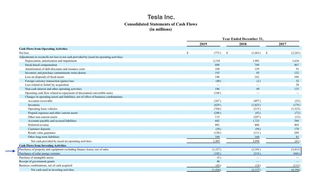
Task: Select the 2019 column header
Action: tap(203, 44)
